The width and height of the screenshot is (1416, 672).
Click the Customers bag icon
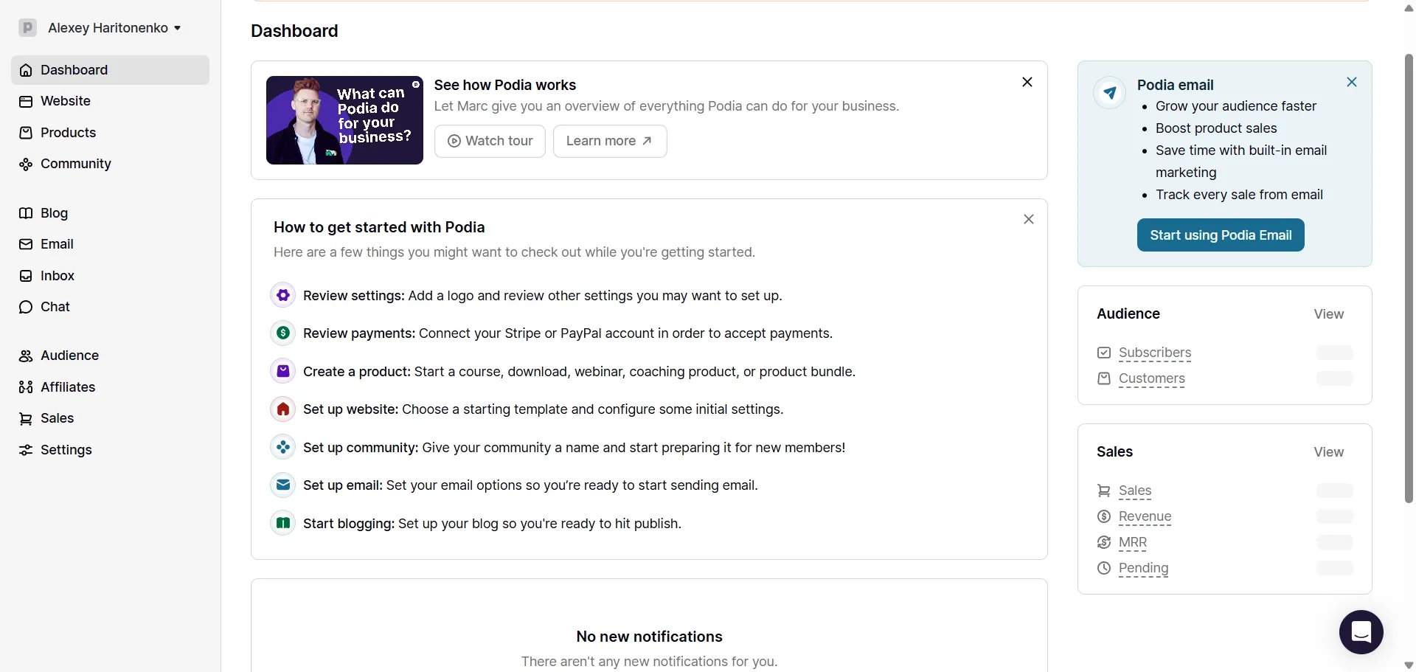(1104, 378)
